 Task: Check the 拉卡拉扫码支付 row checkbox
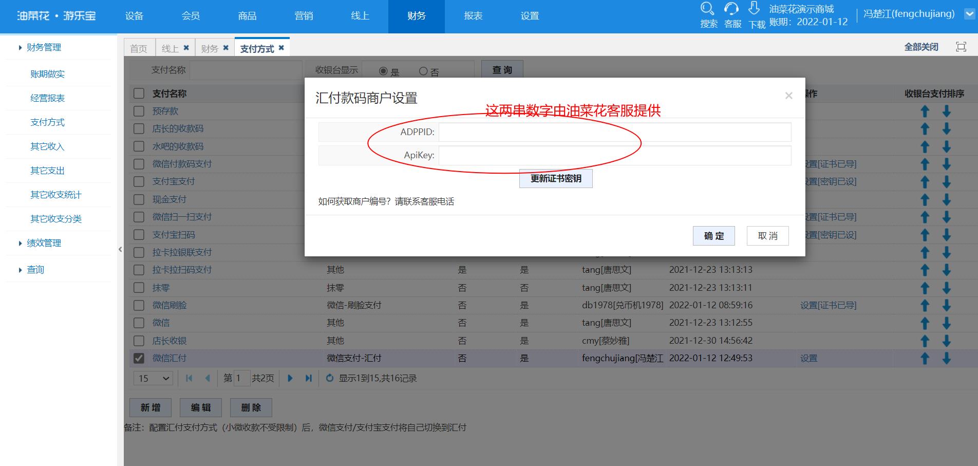click(139, 270)
